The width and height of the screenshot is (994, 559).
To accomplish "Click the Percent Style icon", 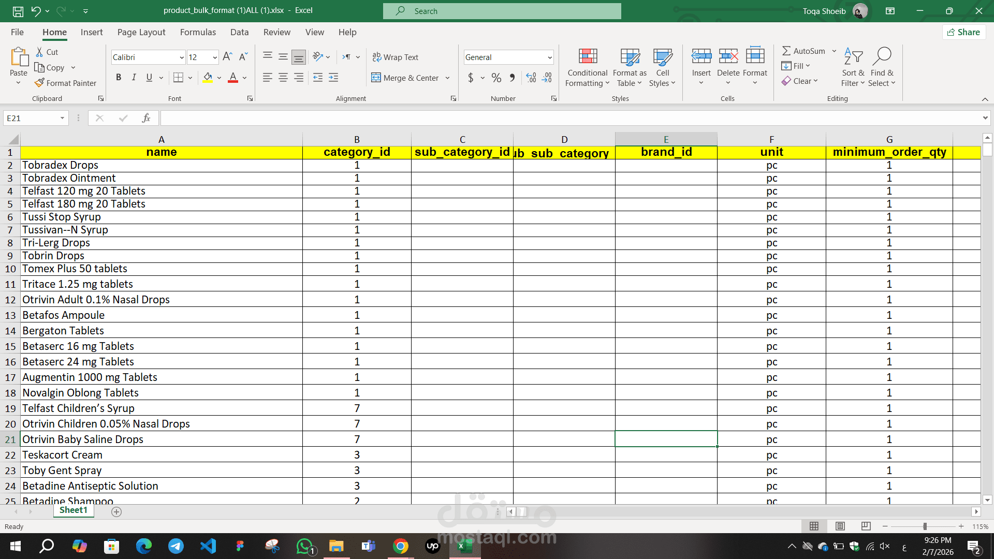I will [x=496, y=78].
